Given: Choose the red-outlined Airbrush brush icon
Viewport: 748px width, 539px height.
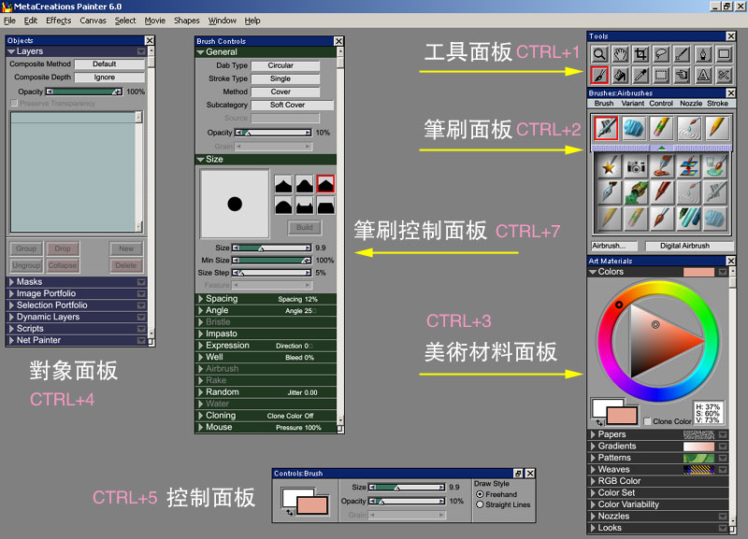Looking at the screenshot, I should click(x=606, y=128).
